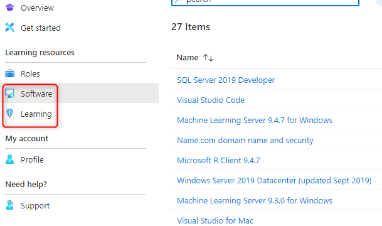The width and height of the screenshot is (382, 226).
Task: Click the Roles toolbox icon
Action: [10, 73]
